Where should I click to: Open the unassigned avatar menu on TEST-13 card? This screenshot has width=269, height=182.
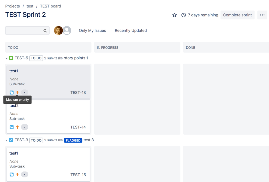[x=25, y=92]
